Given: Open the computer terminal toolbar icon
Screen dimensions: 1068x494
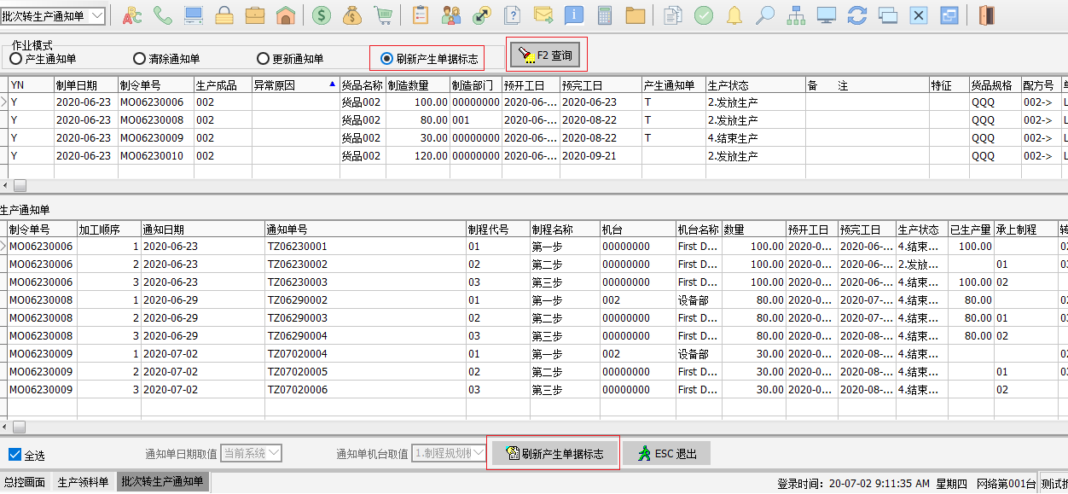Looking at the screenshot, I should click(193, 15).
